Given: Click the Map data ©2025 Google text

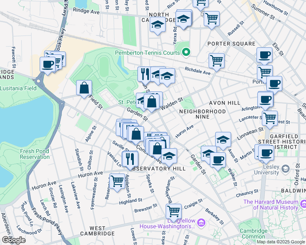Looking at the screenshot, I should [281, 242].
